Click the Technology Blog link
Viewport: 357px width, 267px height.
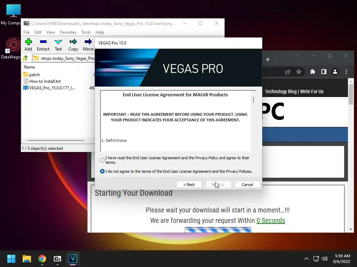tap(281, 91)
